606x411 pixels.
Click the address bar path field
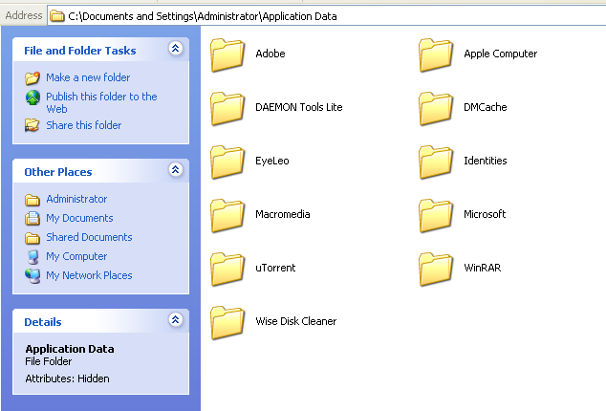pos(327,16)
